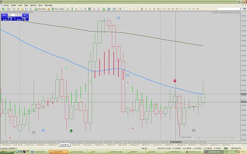Click the Tile Windows icon
The height and width of the screenshot is (154, 247).
(x=89, y=9)
